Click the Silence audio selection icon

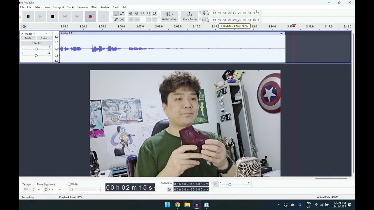[137, 20]
